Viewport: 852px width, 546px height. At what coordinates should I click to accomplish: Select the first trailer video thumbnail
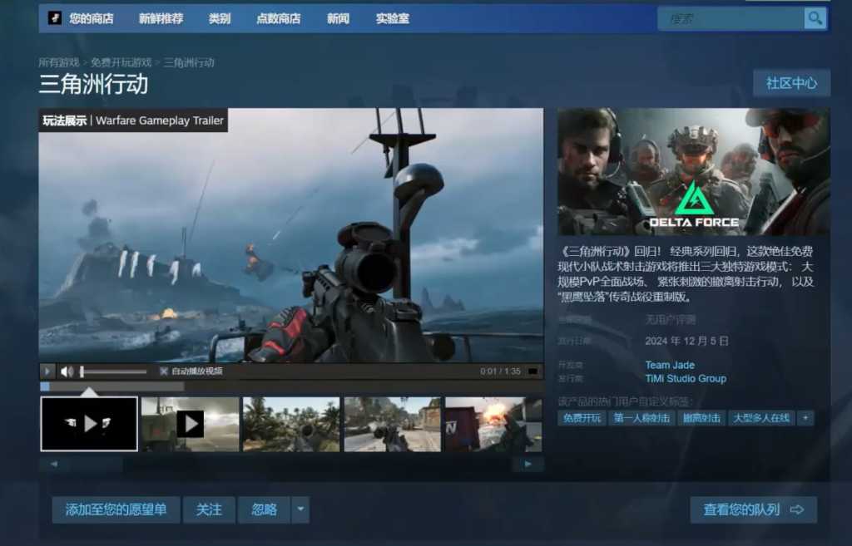[x=89, y=424]
